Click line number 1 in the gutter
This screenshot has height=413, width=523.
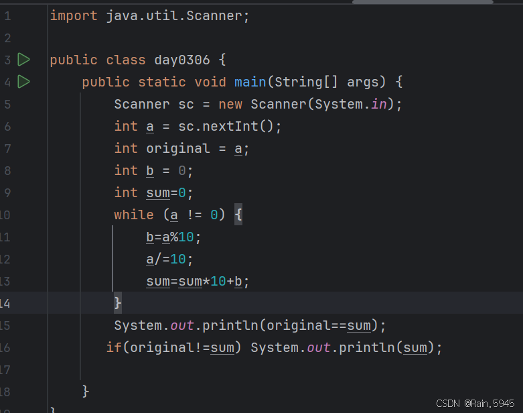coord(7,15)
